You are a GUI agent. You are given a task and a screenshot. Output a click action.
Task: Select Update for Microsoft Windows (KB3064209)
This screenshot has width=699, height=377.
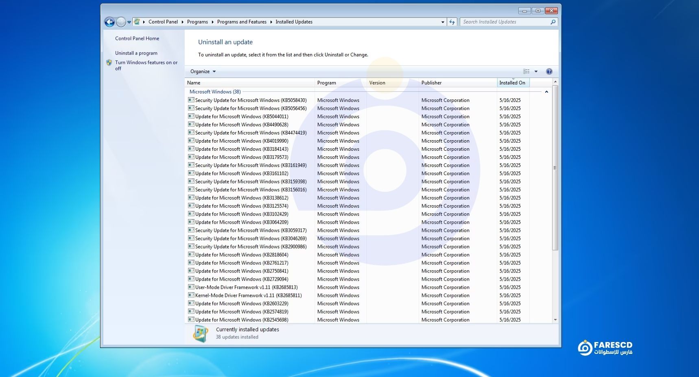pos(242,222)
